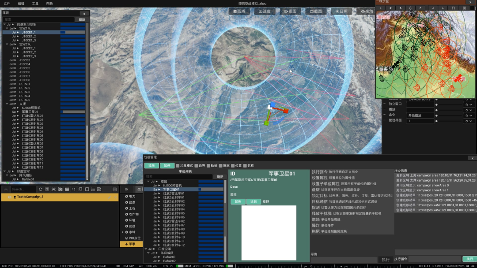This screenshot has height=268, width=477.
Task: Click the slider dot in the 播放 property row
Action: point(436,110)
